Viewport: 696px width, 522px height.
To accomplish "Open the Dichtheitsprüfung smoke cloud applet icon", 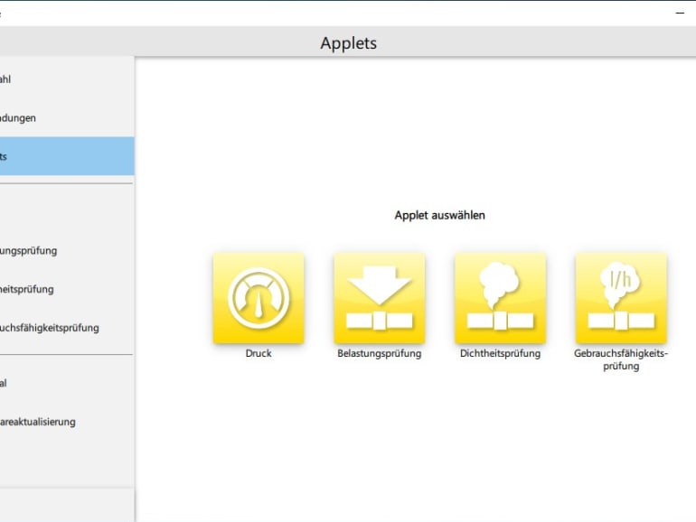I will [500, 298].
